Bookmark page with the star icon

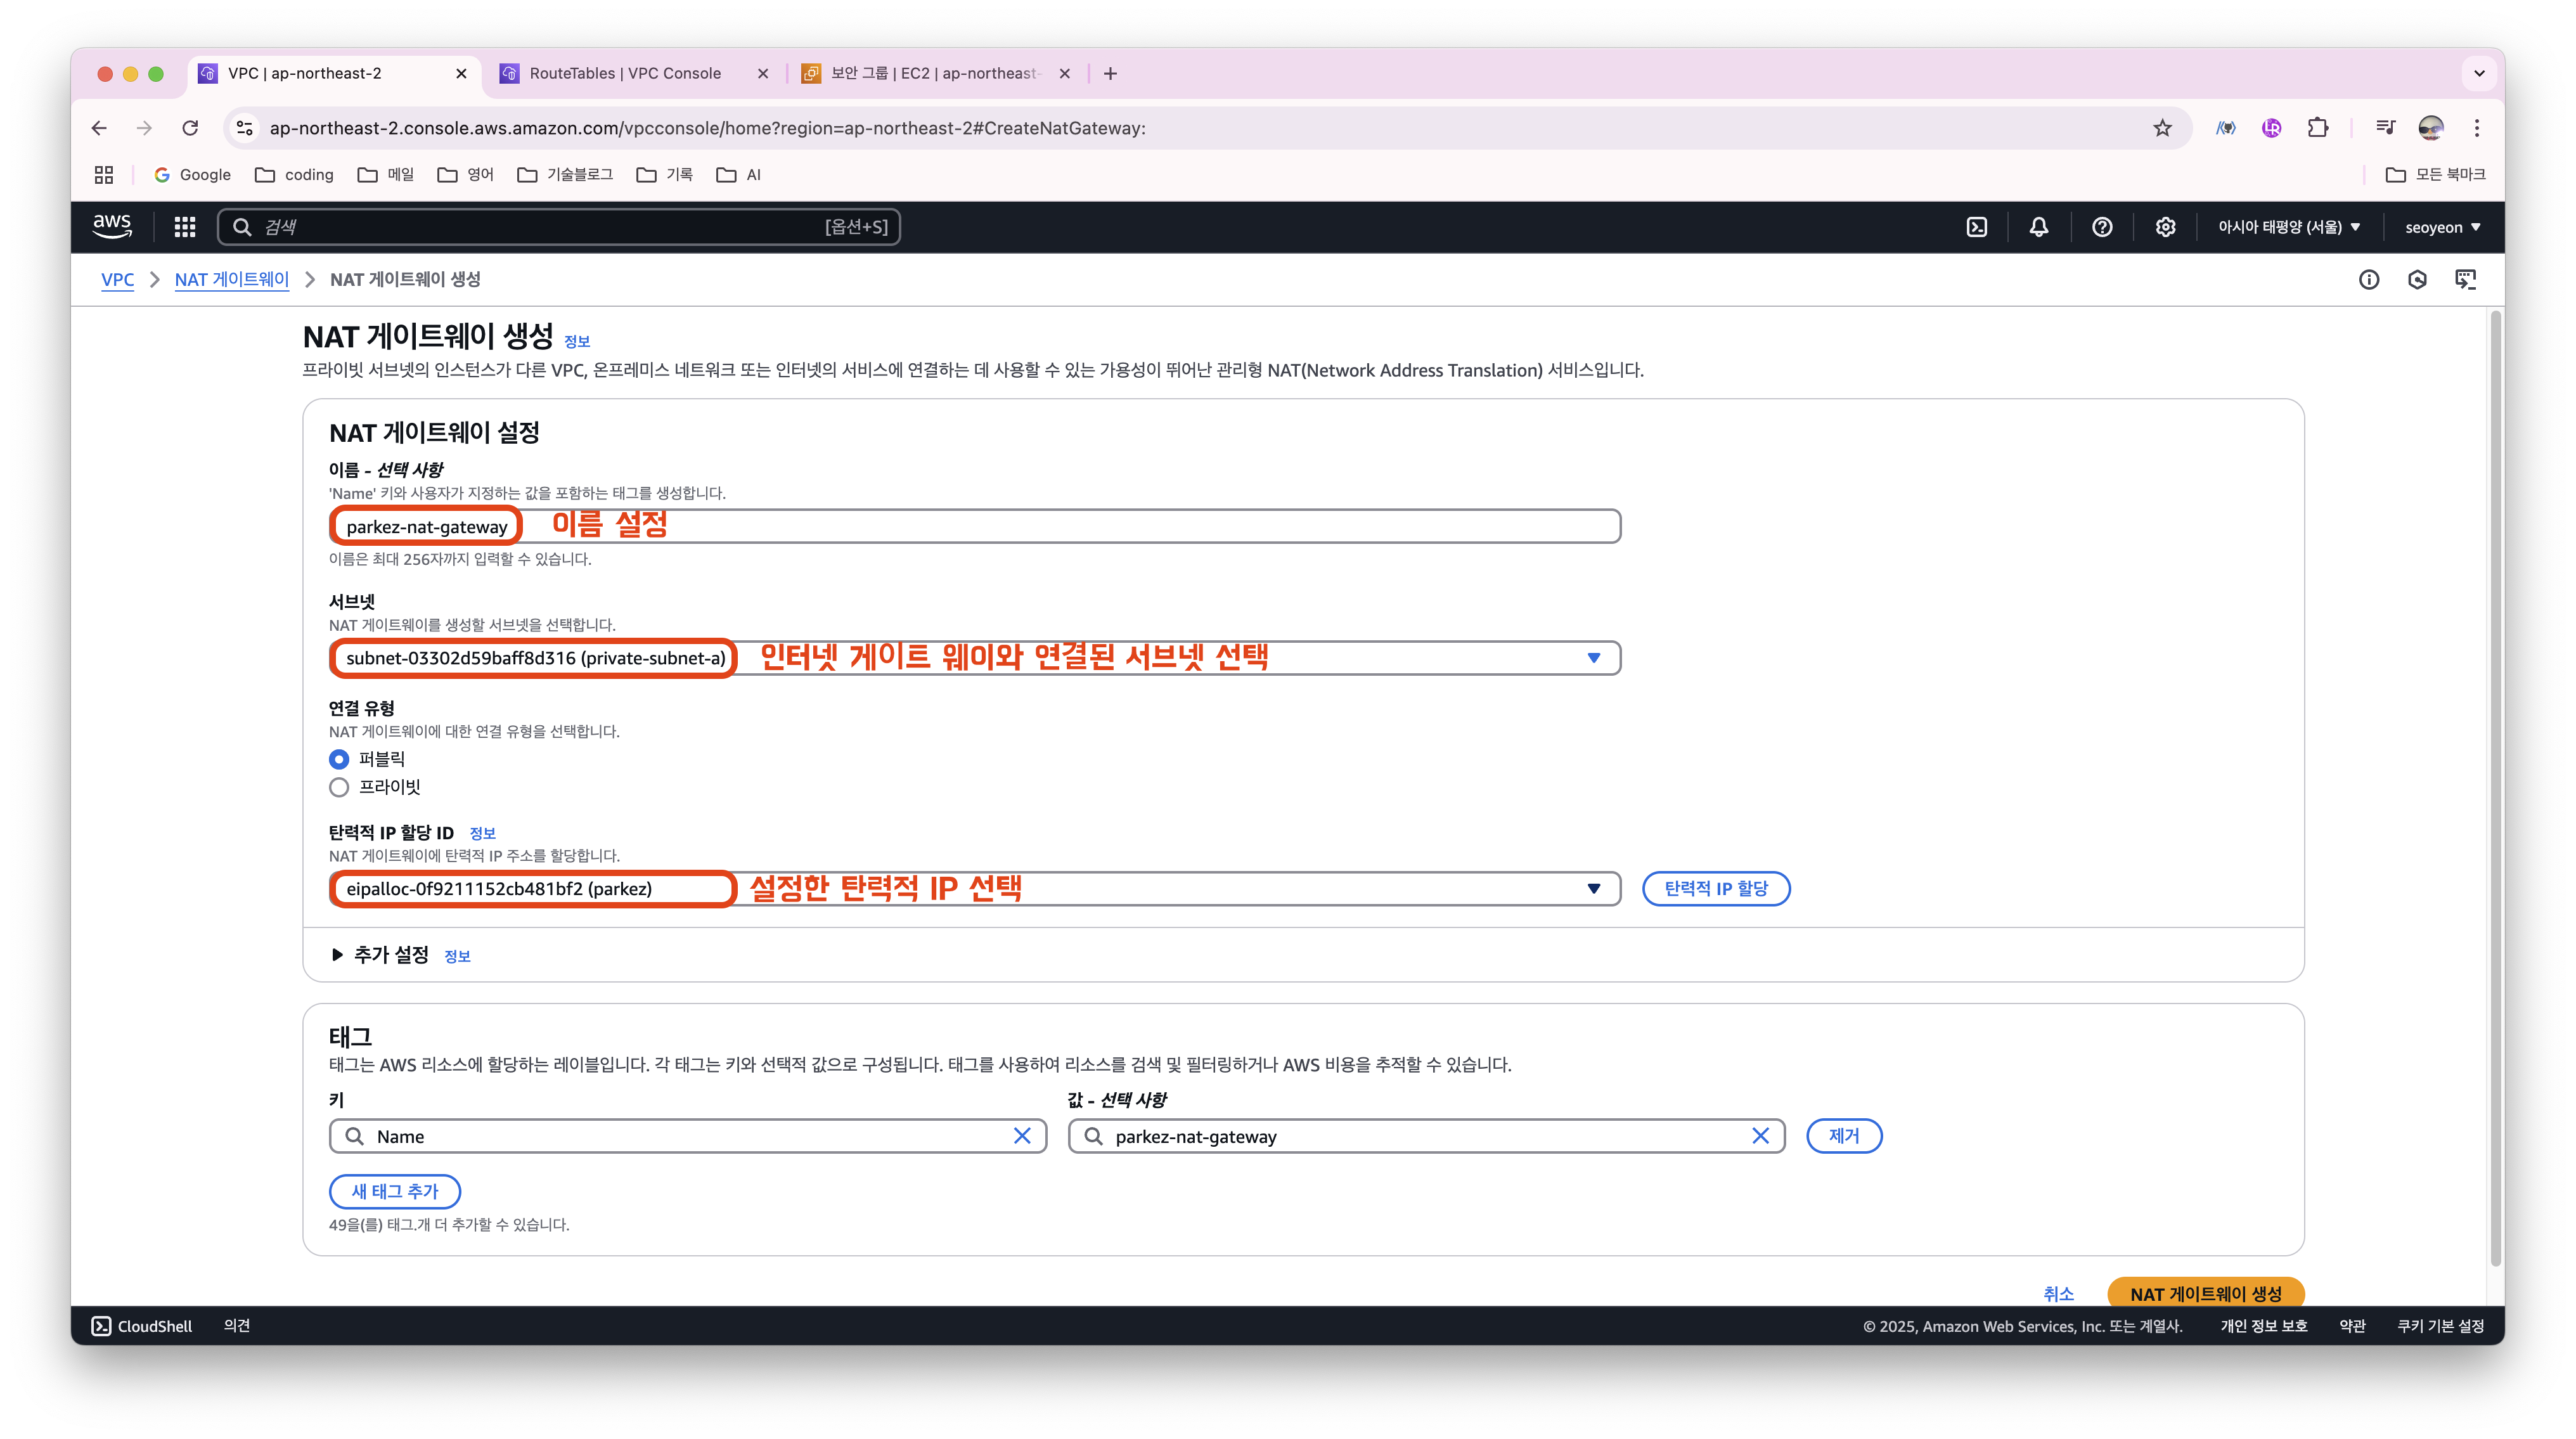coord(2162,128)
